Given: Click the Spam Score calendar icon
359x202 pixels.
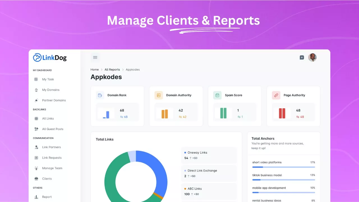Looking at the screenshot, I should [x=217, y=95].
